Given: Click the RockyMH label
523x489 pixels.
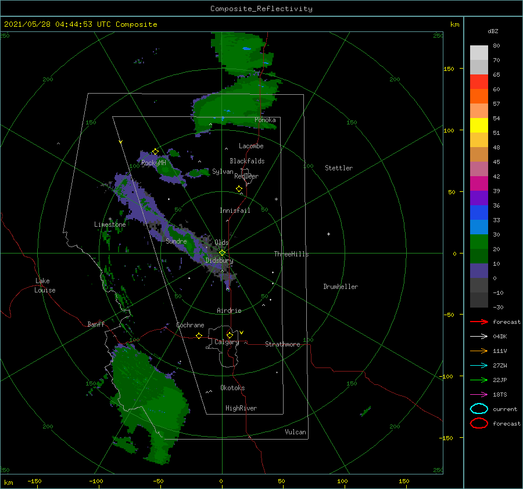Looking at the screenshot, I should tap(153, 163).
